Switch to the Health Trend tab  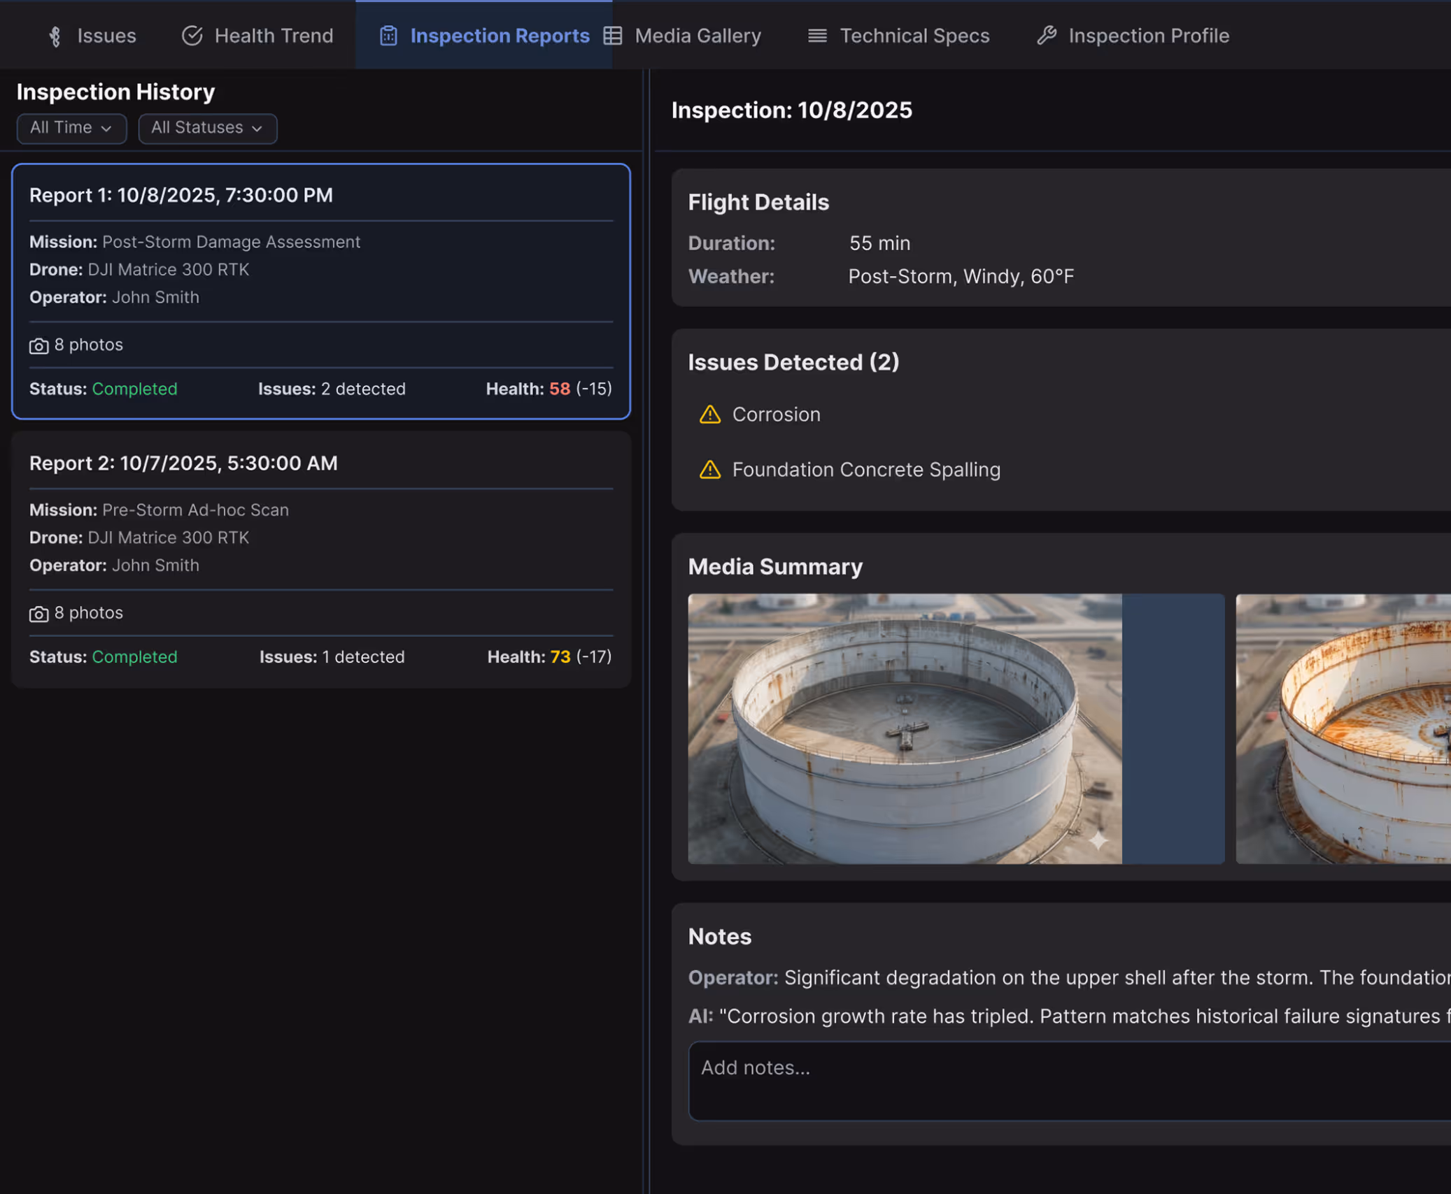[x=257, y=36]
